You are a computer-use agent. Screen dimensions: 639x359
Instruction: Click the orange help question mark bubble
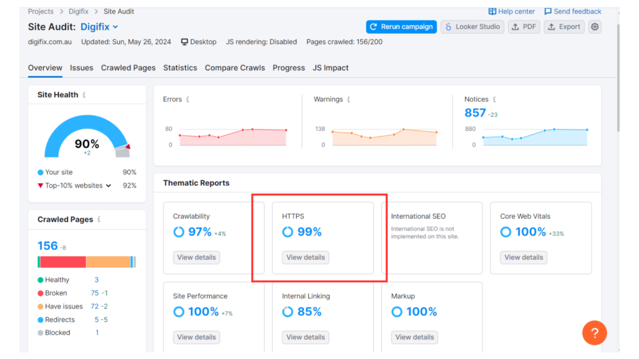[x=594, y=333]
